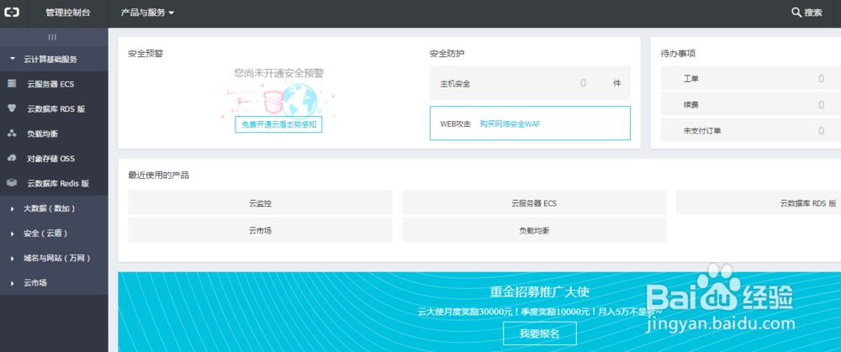Click the 最近使用的产品 heading

point(159,175)
